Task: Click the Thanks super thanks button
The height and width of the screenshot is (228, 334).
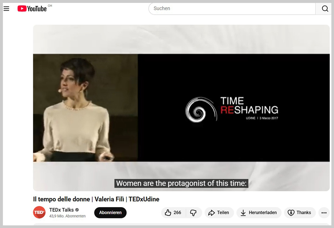Action: click(x=300, y=213)
